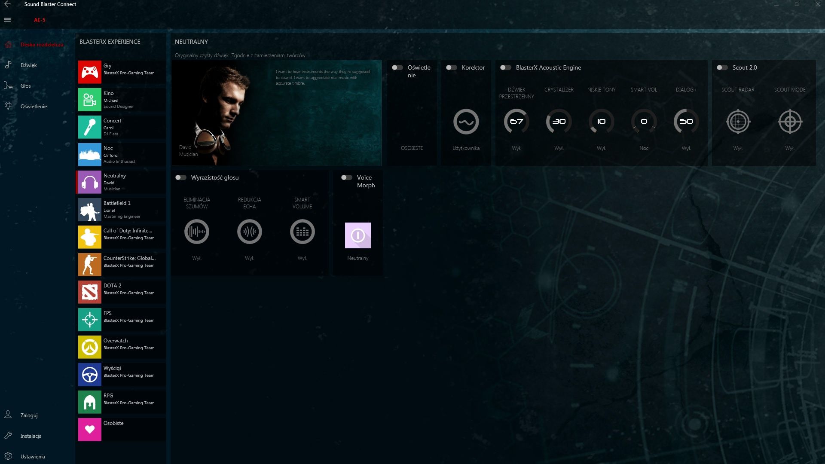Click the NEUTRALNY profile title
This screenshot has height=464, width=825.
click(191, 42)
